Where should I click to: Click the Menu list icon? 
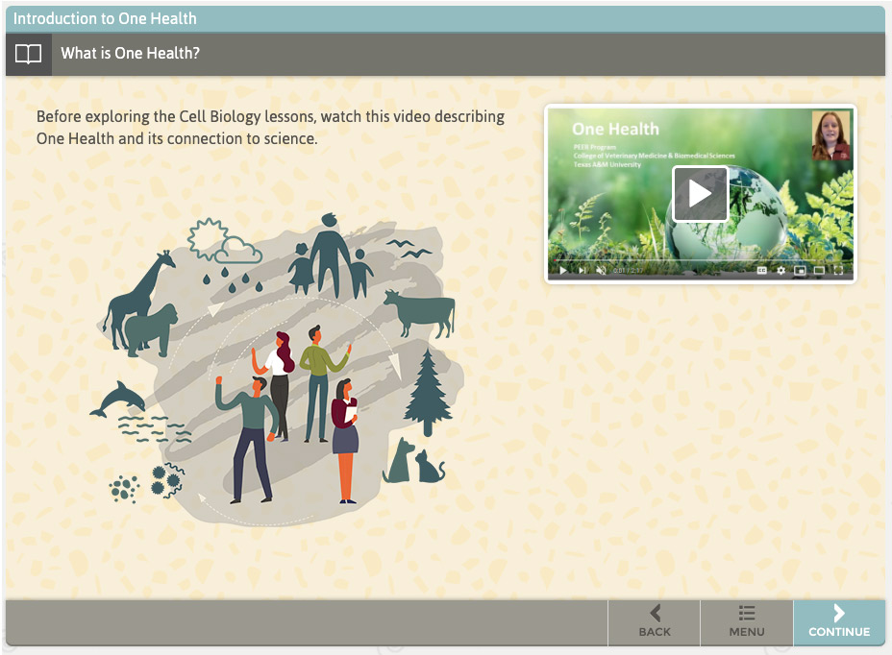pyautogui.click(x=746, y=613)
